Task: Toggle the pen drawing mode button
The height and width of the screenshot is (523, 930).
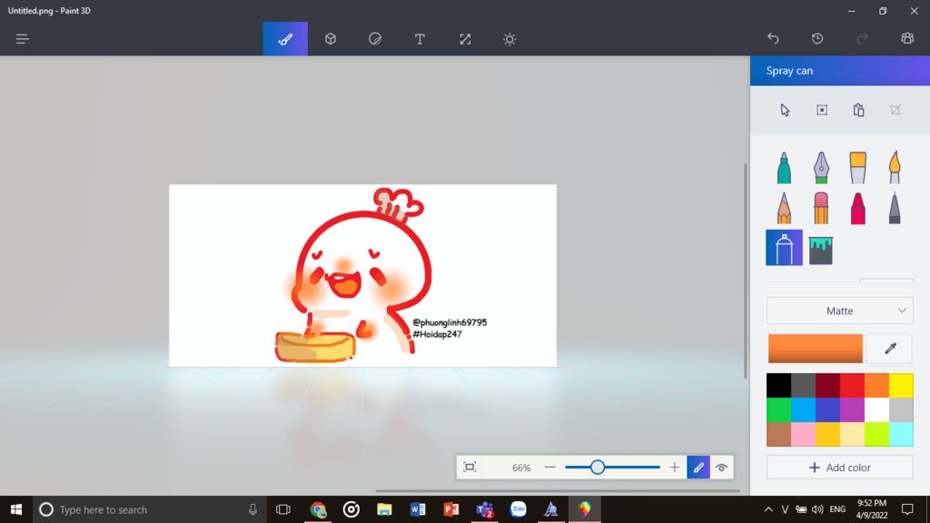Action: [698, 468]
